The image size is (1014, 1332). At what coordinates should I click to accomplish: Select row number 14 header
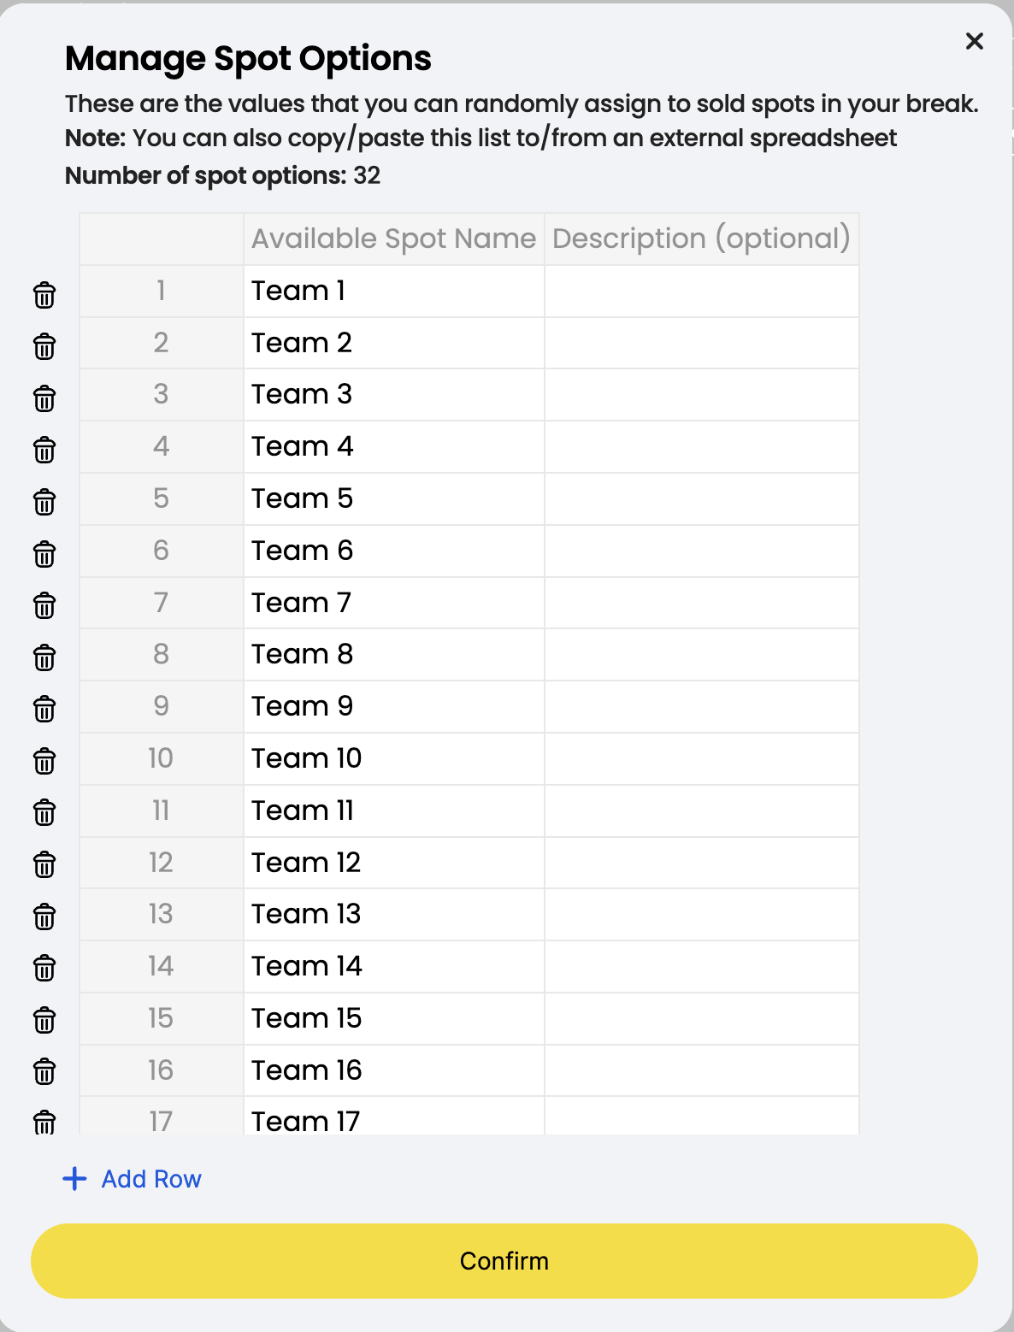point(162,967)
